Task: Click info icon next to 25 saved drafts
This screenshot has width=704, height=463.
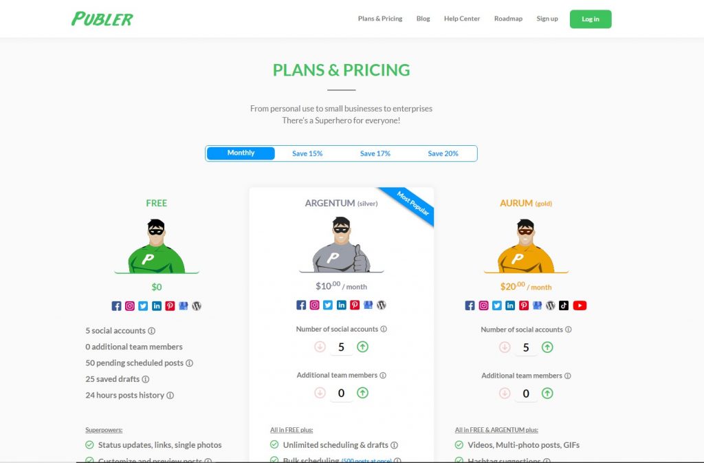Action: [x=146, y=379]
